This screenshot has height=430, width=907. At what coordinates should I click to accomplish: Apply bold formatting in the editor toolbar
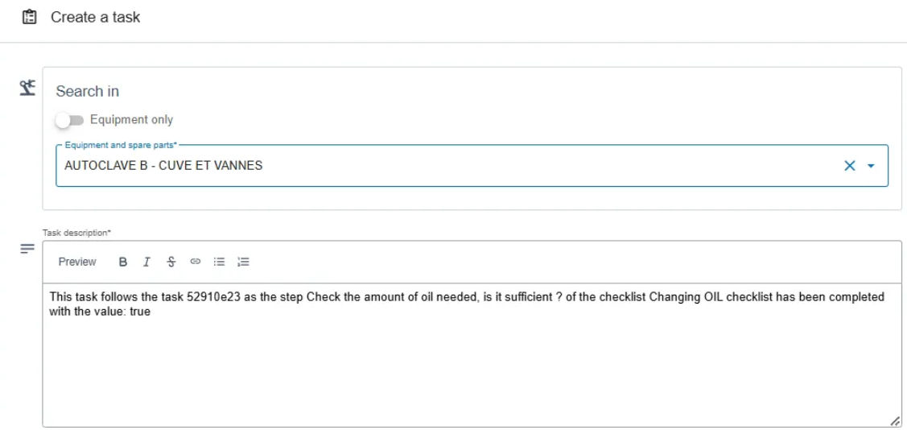(122, 263)
